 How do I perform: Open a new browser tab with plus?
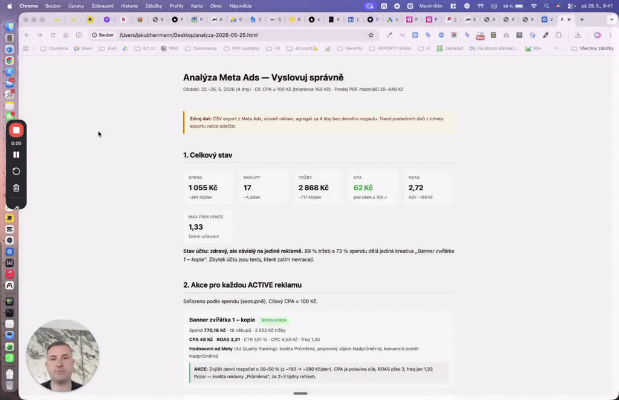tap(582, 19)
